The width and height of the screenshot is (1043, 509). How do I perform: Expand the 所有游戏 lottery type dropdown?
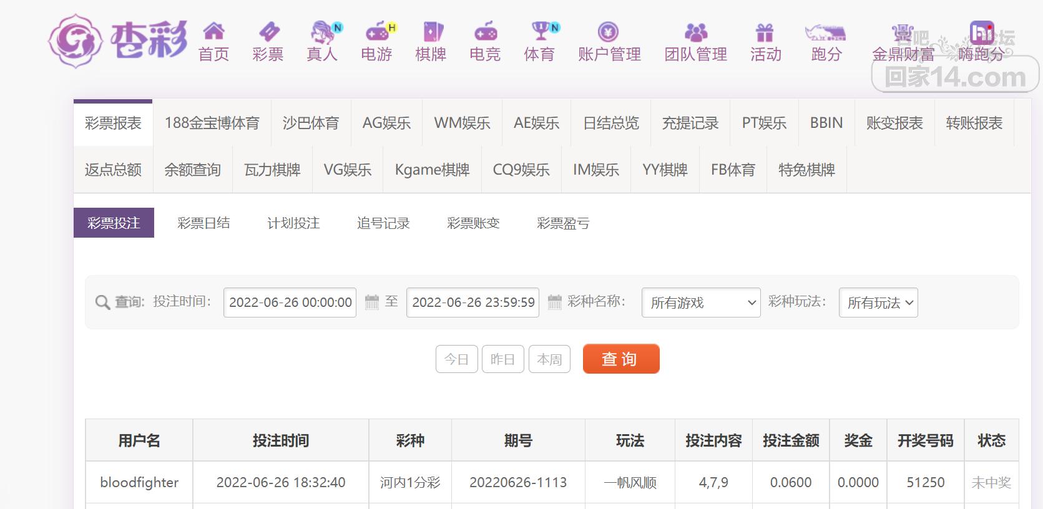click(x=701, y=303)
